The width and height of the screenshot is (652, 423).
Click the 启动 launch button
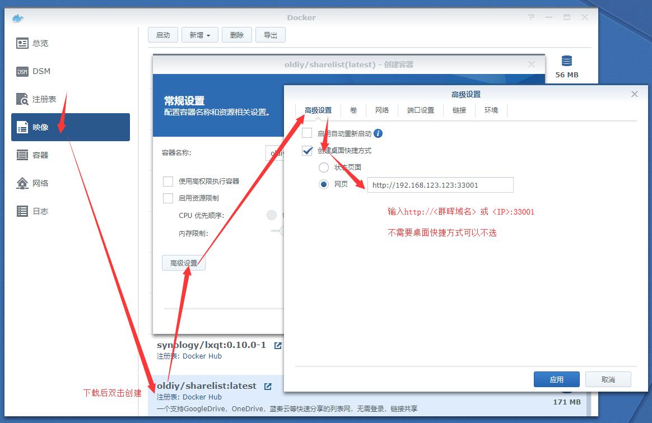(163, 35)
